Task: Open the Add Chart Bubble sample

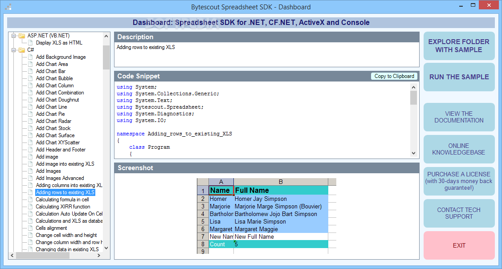Action: (x=54, y=78)
